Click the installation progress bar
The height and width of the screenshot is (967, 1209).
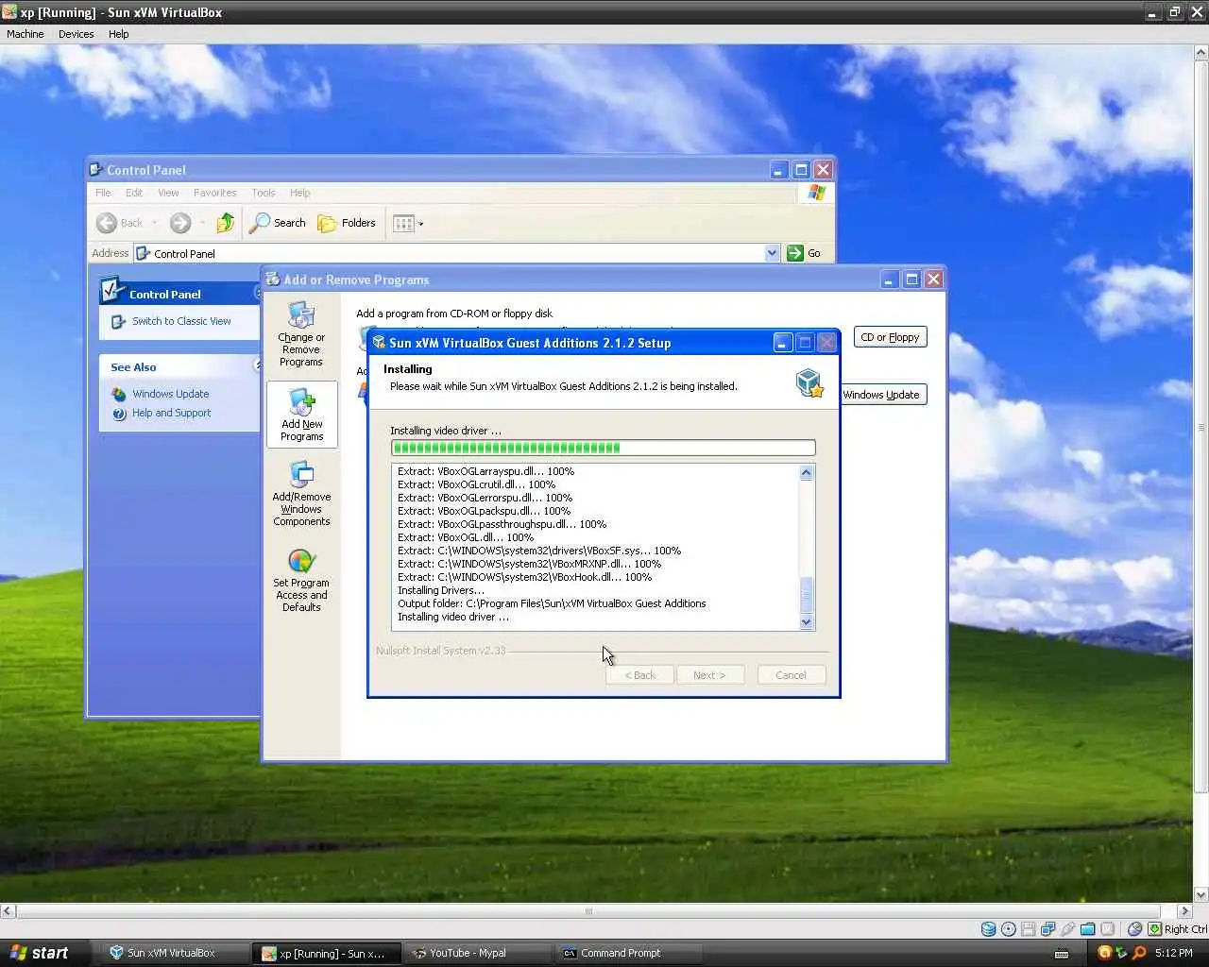tap(603, 448)
